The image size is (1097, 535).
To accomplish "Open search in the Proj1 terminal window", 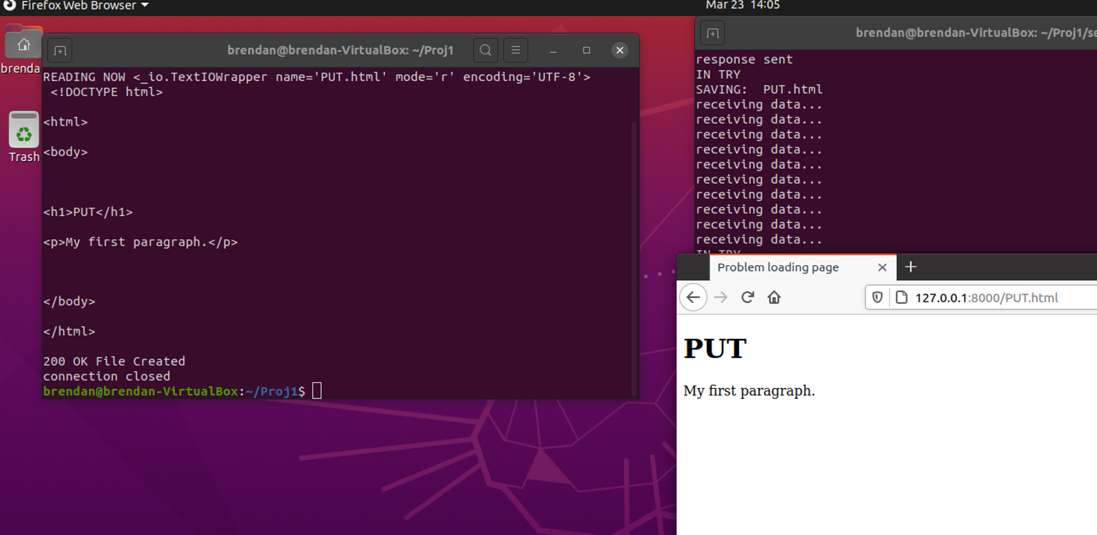I will click(x=485, y=50).
